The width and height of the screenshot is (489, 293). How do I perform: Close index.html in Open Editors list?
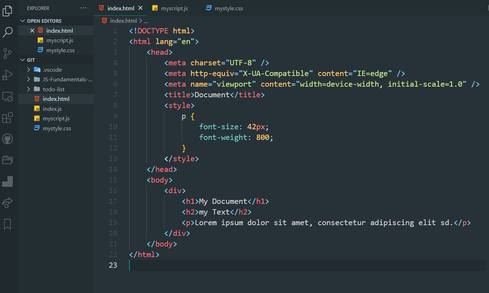coord(32,31)
